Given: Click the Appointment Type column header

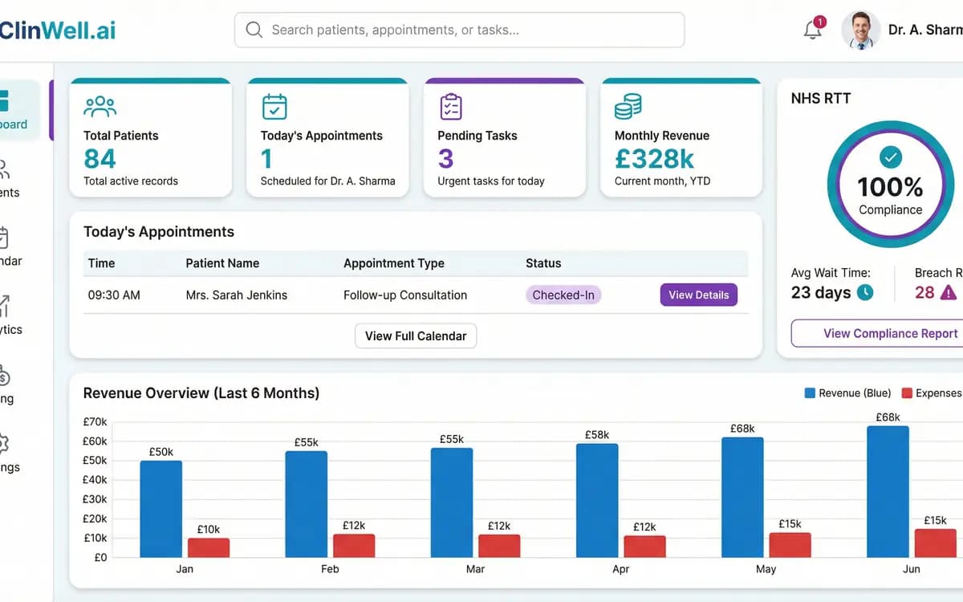Looking at the screenshot, I should 393,263.
